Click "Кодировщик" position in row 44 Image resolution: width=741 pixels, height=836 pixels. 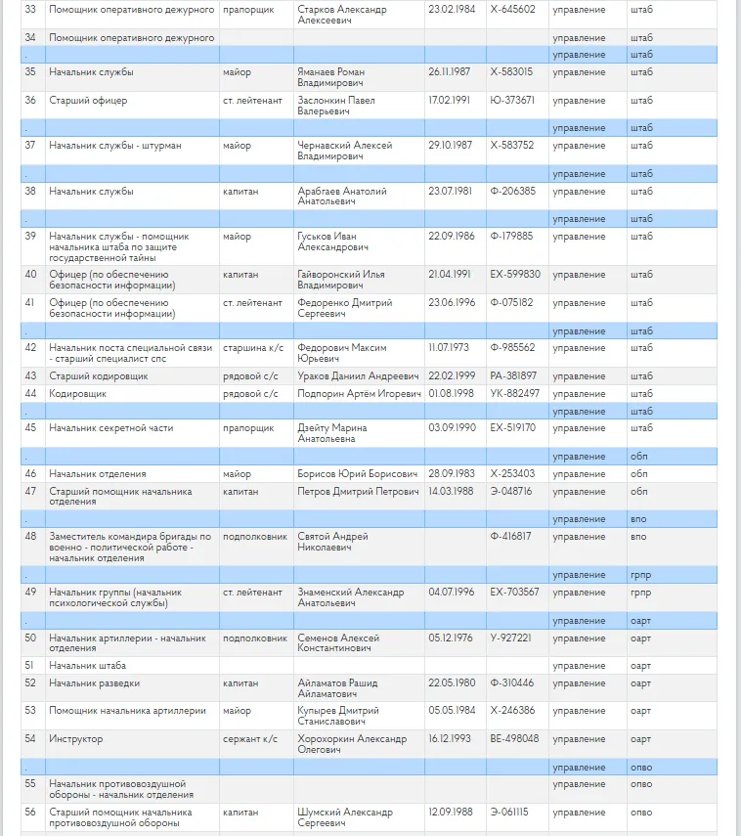tap(78, 393)
